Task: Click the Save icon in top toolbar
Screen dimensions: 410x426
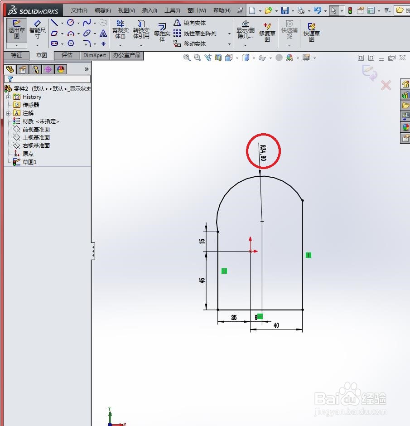Action: coord(285,10)
